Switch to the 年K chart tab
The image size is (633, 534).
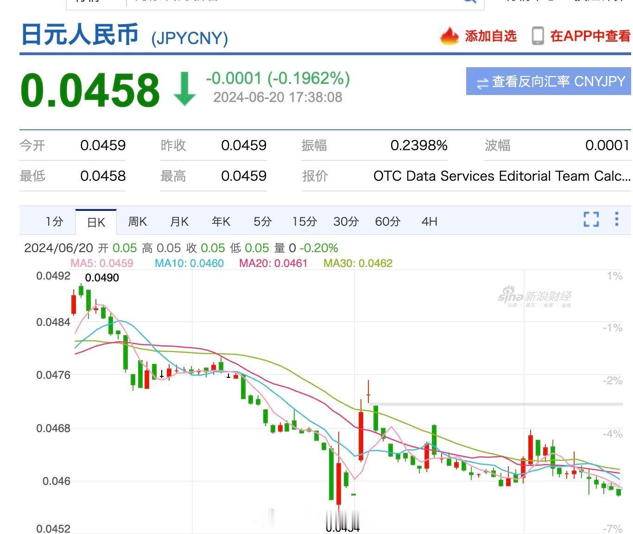[221, 222]
